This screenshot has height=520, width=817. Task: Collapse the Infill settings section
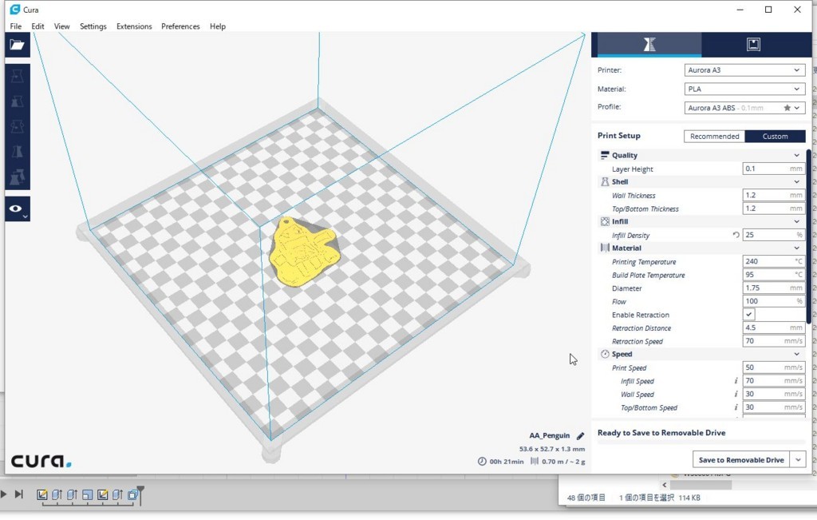coord(796,221)
